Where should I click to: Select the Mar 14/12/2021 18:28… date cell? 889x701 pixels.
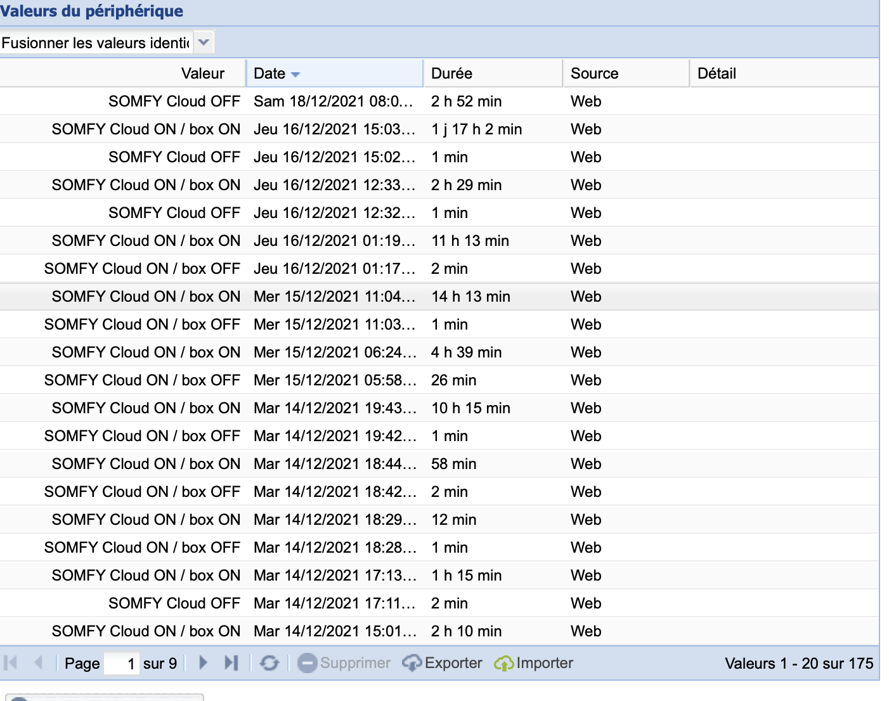(335, 548)
